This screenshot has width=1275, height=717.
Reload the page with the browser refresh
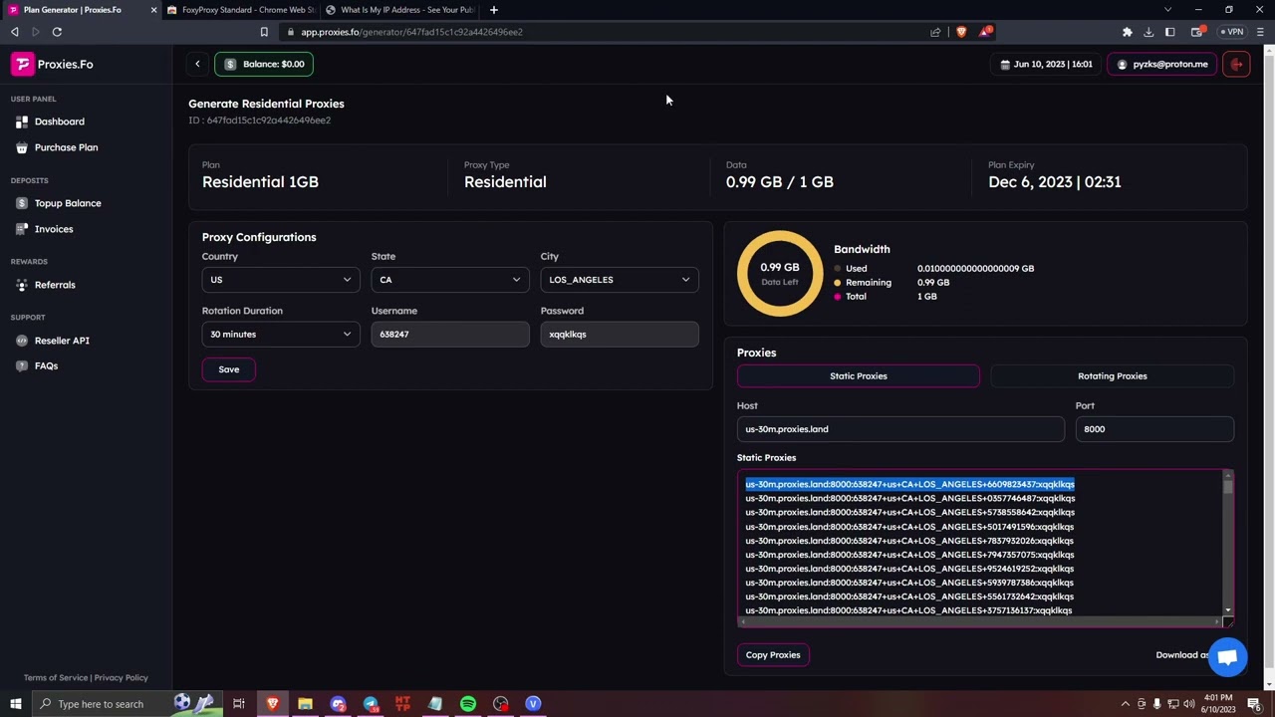[57, 32]
